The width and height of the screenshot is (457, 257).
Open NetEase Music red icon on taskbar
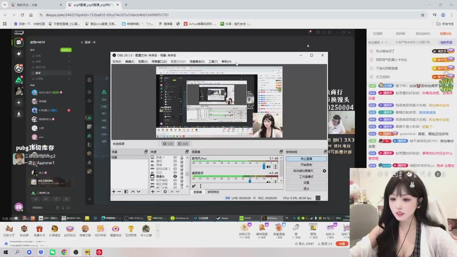(x=99, y=252)
